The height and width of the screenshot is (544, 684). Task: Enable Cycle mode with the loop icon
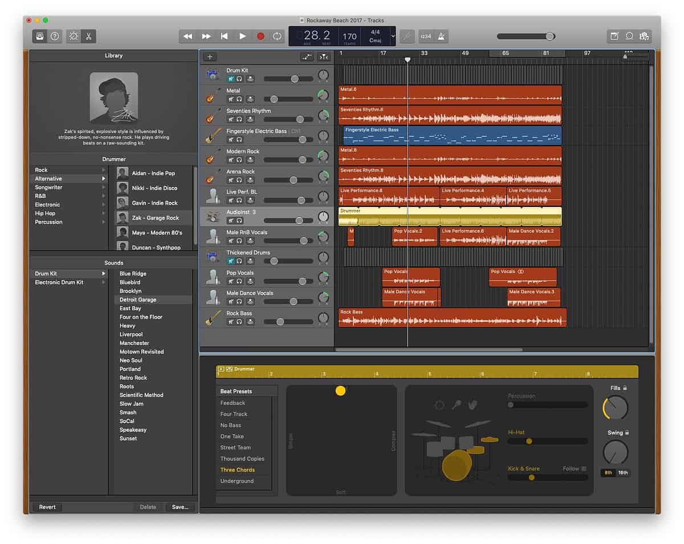pyautogui.click(x=278, y=36)
